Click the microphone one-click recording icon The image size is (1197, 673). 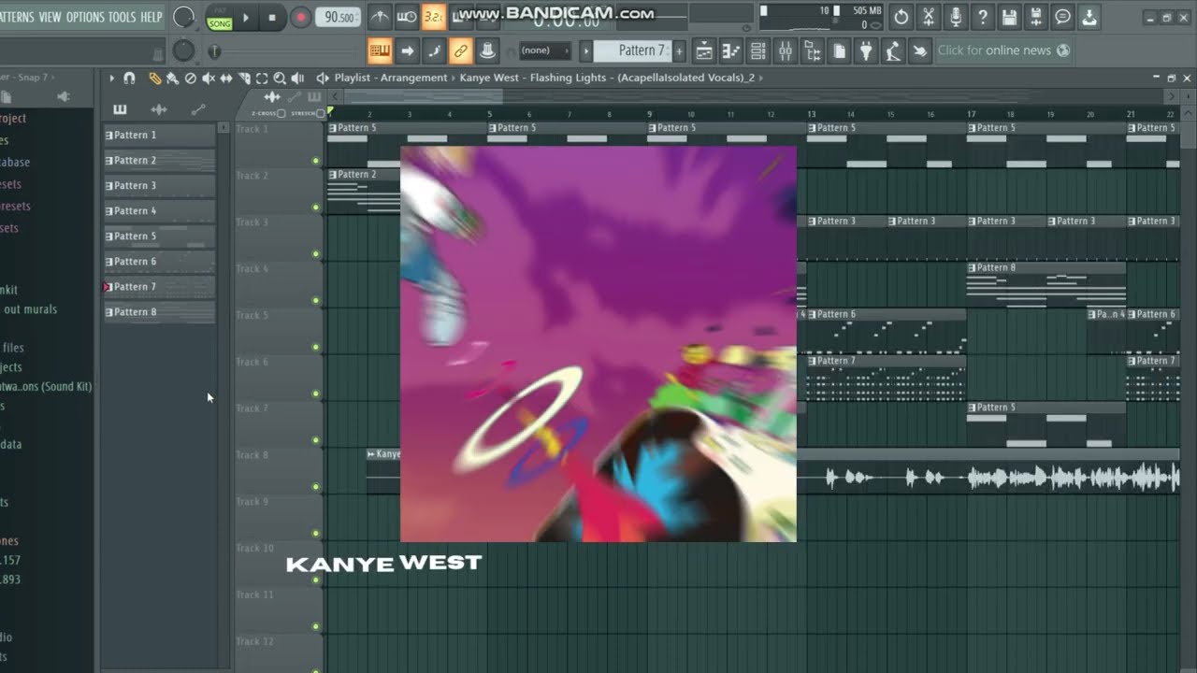[956, 17]
